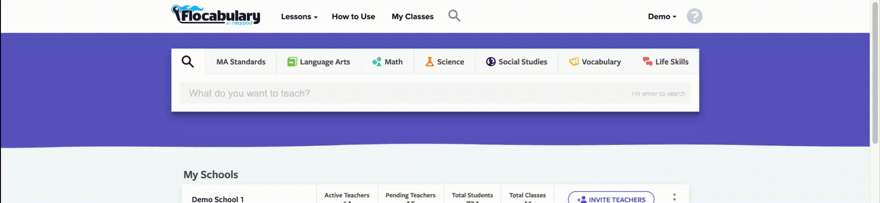
Task: Click the Life Skills speech bubbles icon
Action: tap(648, 62)
